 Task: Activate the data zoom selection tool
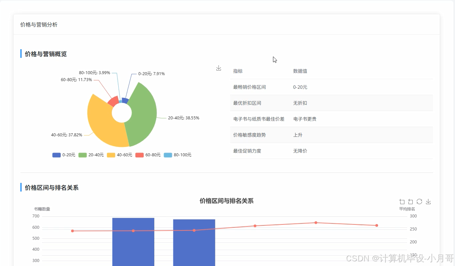[x=402, y=201]
